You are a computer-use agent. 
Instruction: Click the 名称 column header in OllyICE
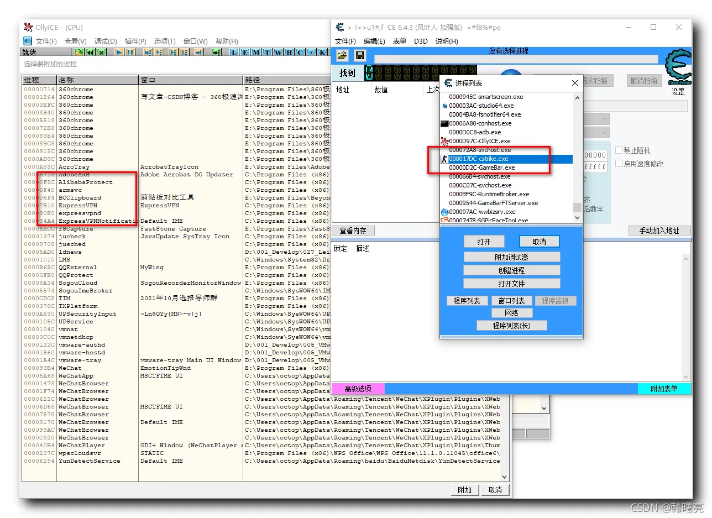97,80
